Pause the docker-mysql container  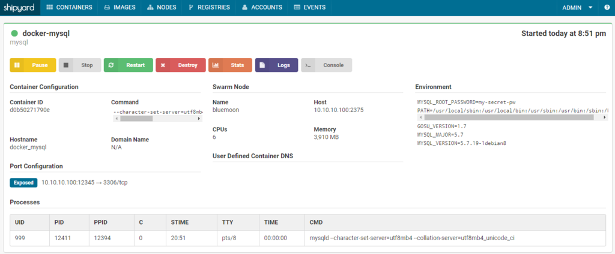tap(33, 65)
